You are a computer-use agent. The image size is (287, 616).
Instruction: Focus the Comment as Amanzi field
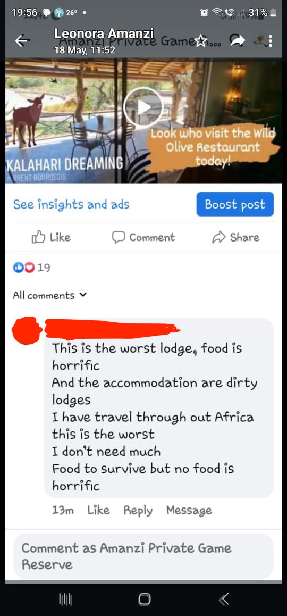click(x=143, y=556)
